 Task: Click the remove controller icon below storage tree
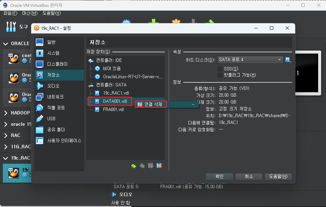(x=142, y=166)
